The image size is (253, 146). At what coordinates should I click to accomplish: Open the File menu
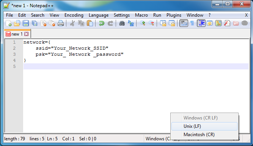pyautogui.click(x=9, y=15)
